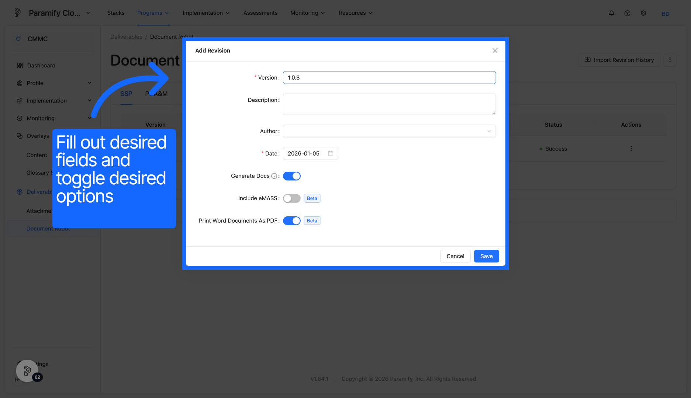Click the Profile sidebar icon
Viewport: 691px width, 398px height.
[20, 83]
